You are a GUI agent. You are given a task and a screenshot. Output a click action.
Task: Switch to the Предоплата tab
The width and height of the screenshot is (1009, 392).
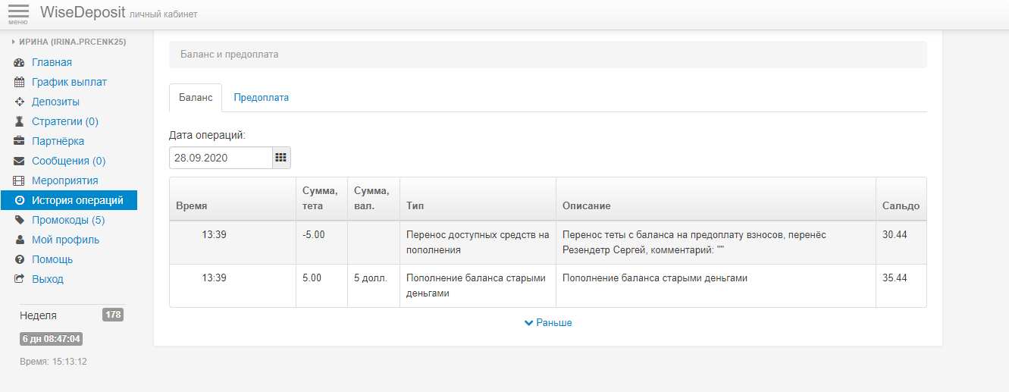(261, 98)
